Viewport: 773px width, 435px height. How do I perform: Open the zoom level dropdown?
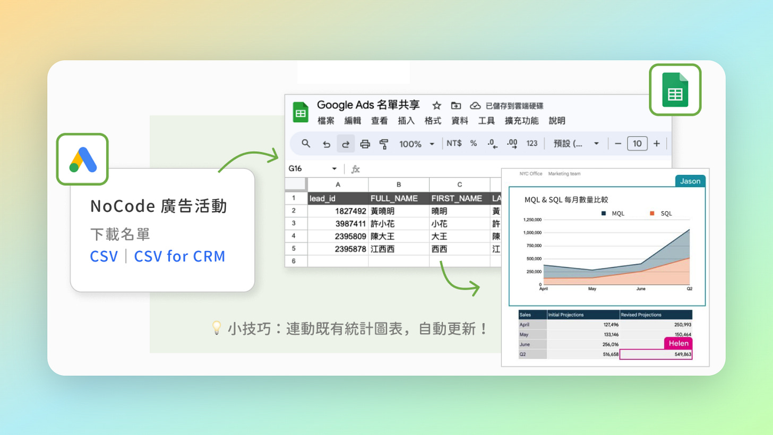pyautogui.click(x=431, y=144)
